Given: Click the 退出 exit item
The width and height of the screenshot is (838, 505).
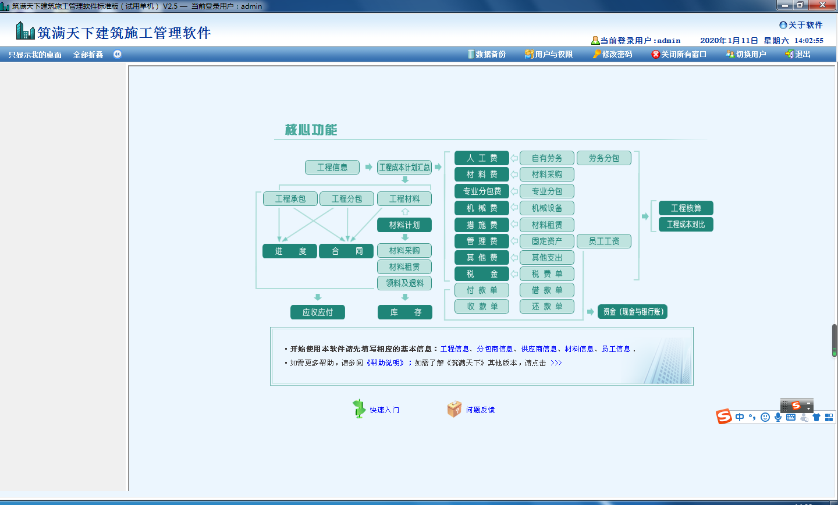Looking at the screenshot, I should 798,54.
